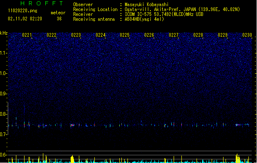Click the 0228 time marker

pyautogui.click(x=198, y=35)
